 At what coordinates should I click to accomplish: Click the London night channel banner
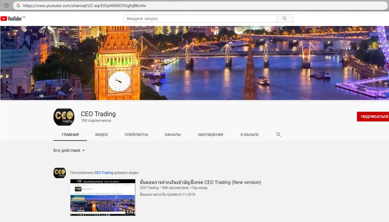[194, 63]
